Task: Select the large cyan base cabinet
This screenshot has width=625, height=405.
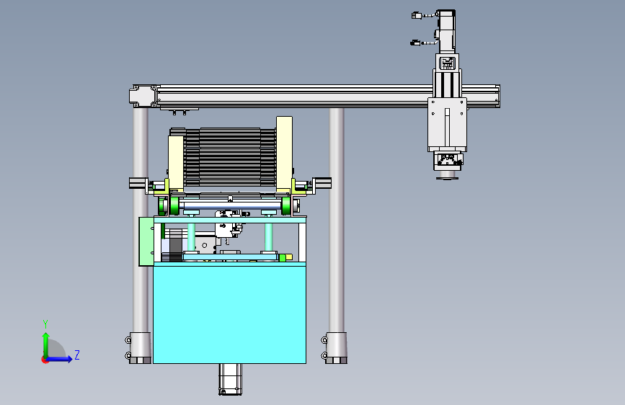Action: click(229, 315)
